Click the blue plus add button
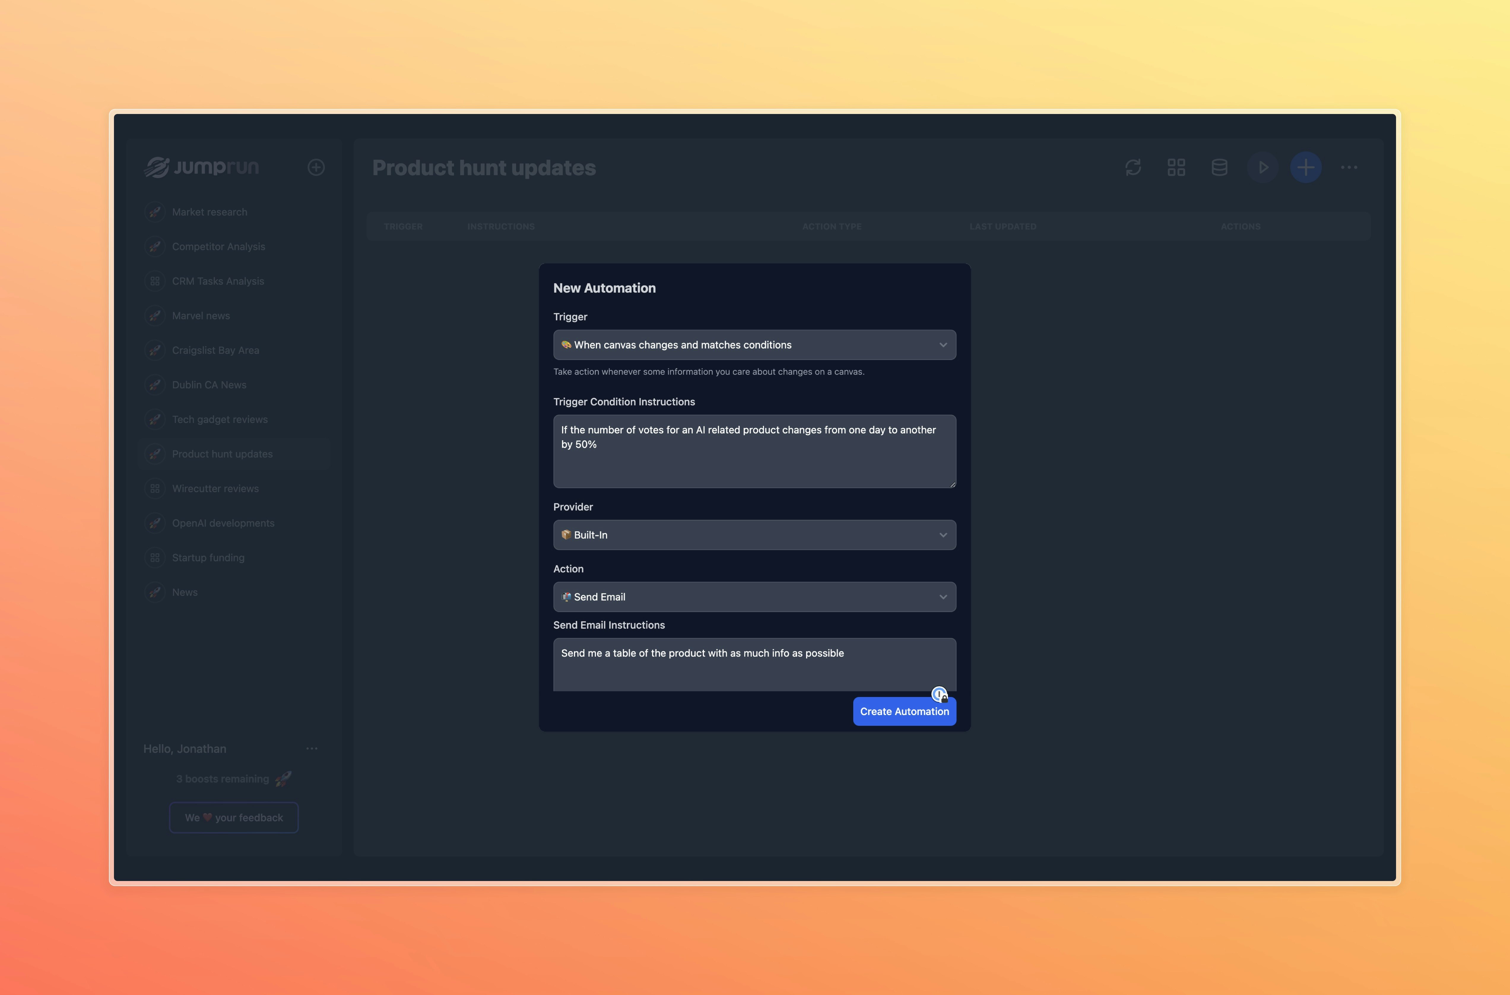The width and height of the screenshot is (1510, 995). pos(1306,167)
